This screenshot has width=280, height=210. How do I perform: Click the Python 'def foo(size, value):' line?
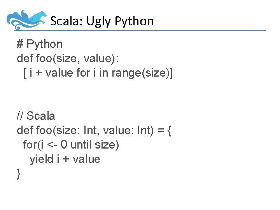(69, 59)
